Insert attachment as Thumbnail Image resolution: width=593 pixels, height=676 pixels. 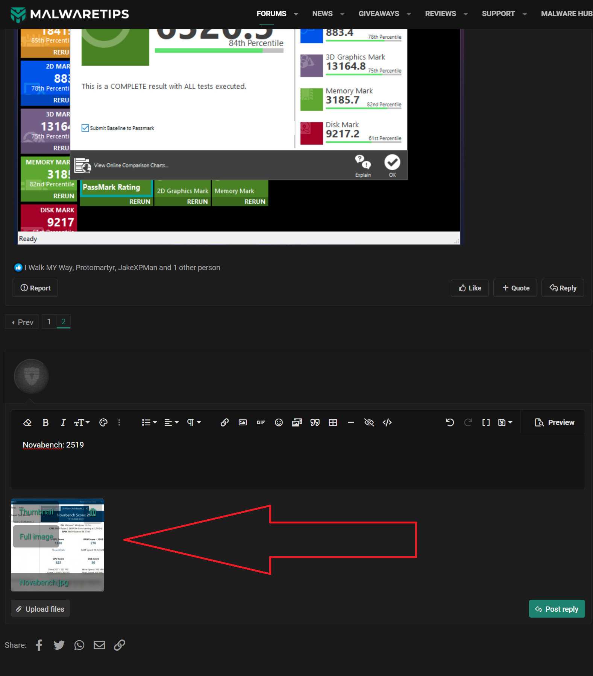click(36, 512)
